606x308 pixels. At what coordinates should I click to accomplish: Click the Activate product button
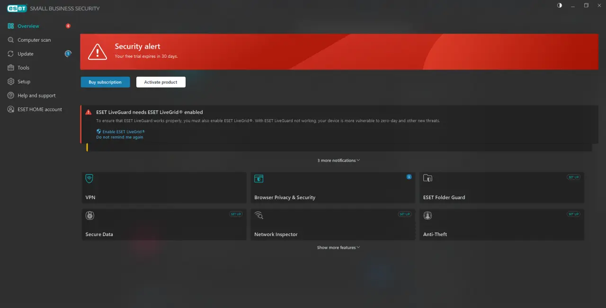161,82
